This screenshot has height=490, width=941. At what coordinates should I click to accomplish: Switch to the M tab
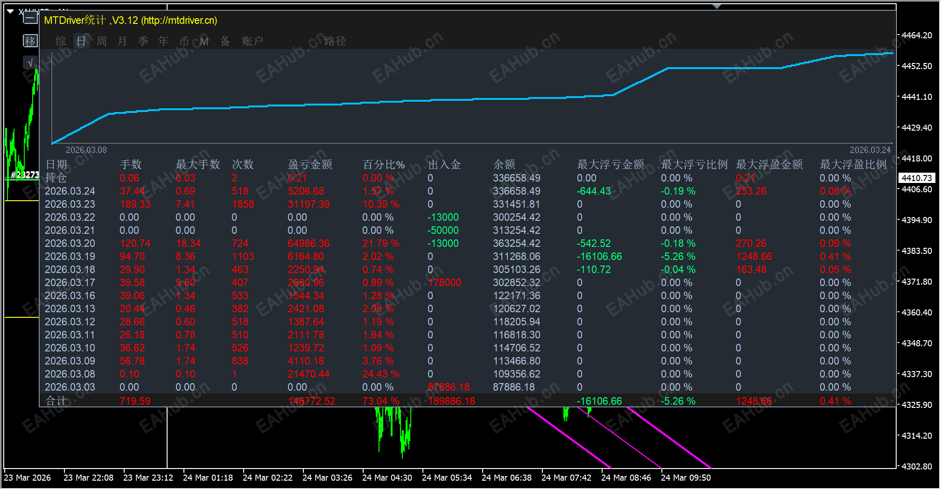204,42
